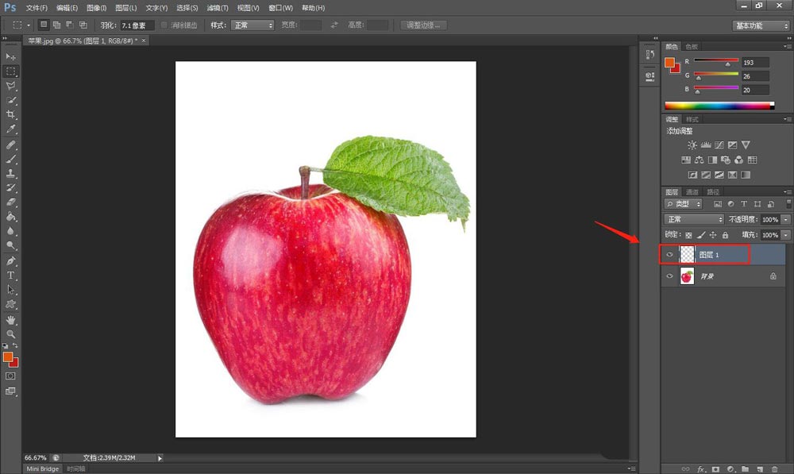Toggle lock layer position
The height and width of the screenshot is (474, 794).
tap(713, 235)
